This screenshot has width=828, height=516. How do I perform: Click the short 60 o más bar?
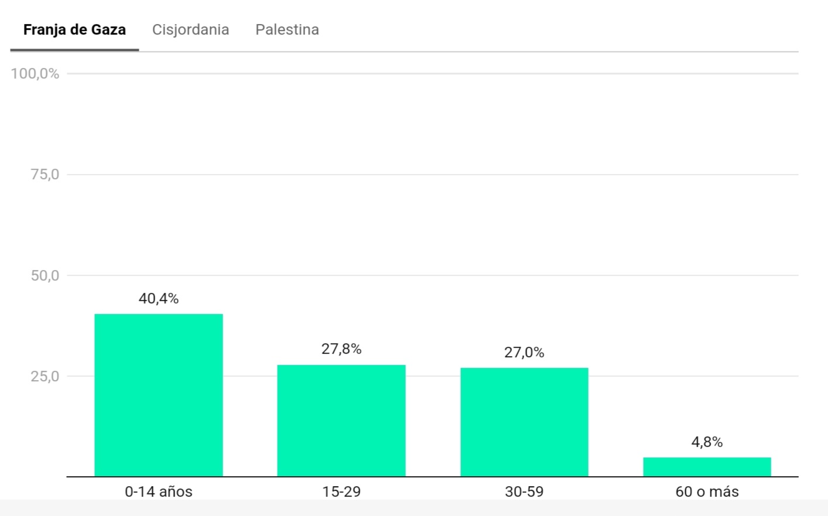coord(707,467)
